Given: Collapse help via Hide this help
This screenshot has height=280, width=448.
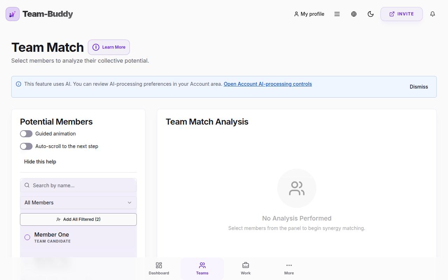Looking at the screenshot, I should 40,162.
